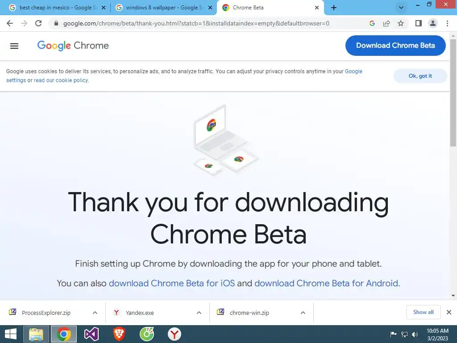This screenshot has width=457, height=343.
Task: Bookmark this page with the star icon
Action: click(x=401, y=23)
